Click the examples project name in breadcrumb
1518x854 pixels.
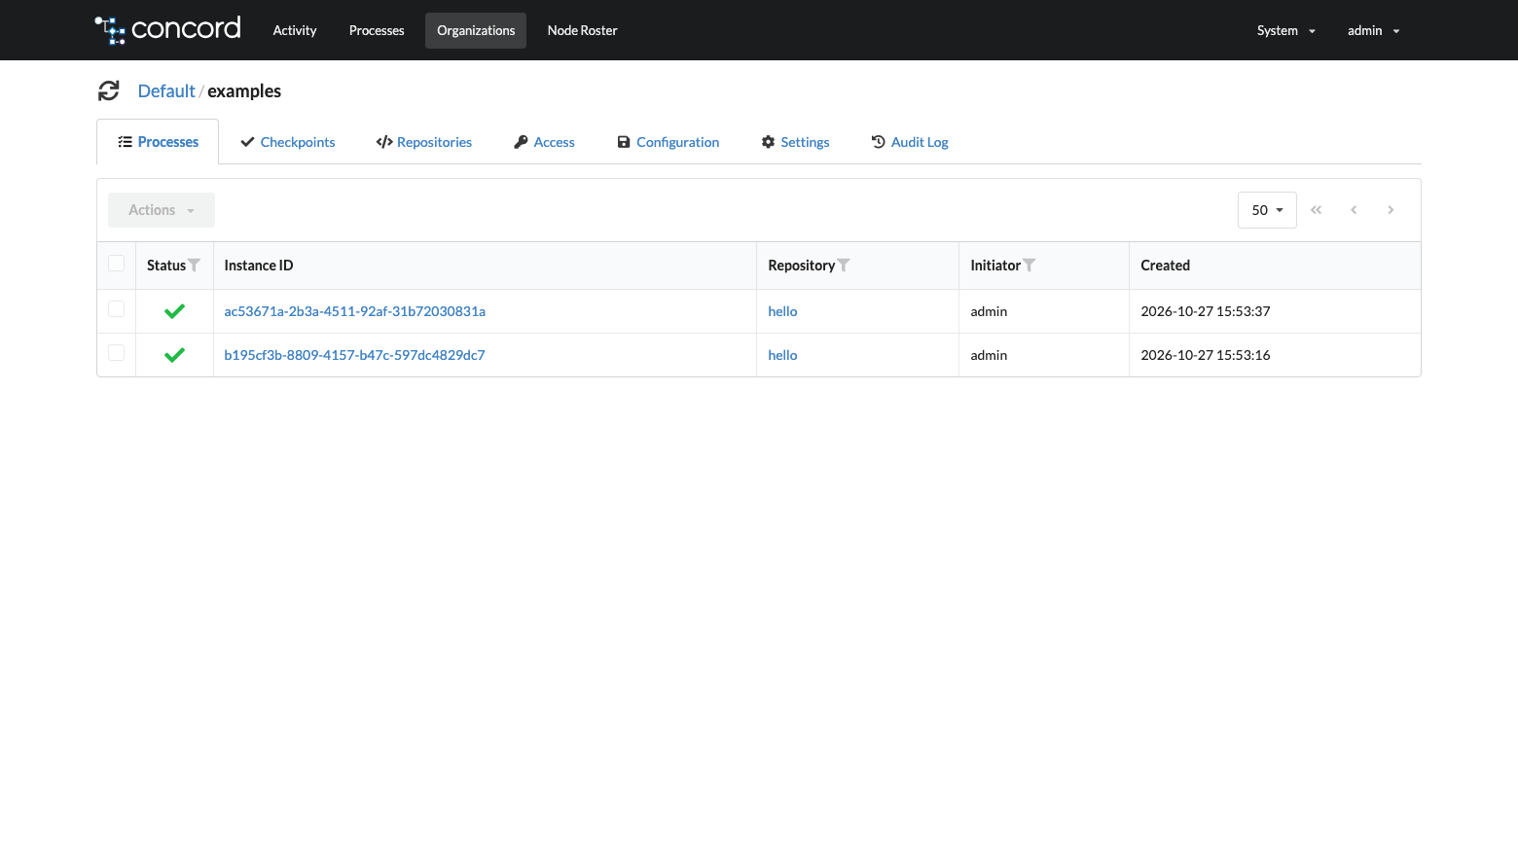tap(244, 90)
